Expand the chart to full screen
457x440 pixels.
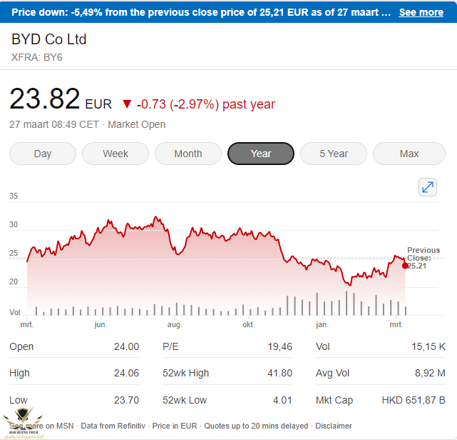click(x=427, y=187)
